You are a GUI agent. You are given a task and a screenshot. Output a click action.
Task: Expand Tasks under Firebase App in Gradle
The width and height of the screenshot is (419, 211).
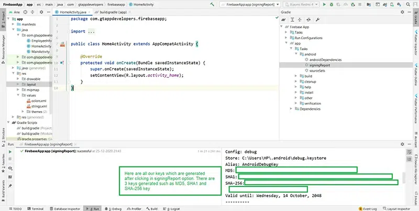(286, 32)
